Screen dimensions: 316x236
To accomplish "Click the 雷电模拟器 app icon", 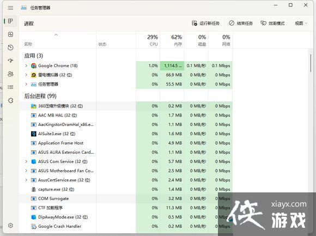I will [34, 75].
